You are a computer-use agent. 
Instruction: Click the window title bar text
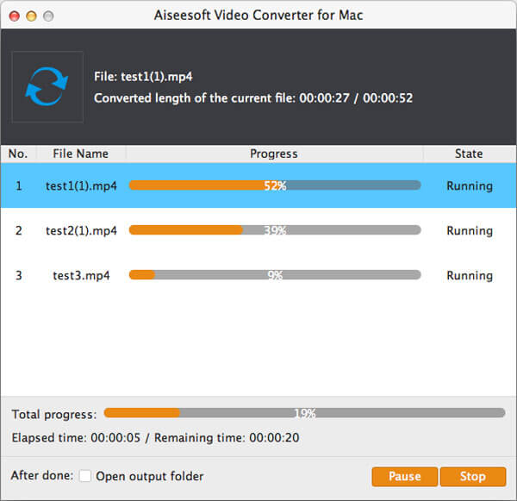tap(258, 16)
